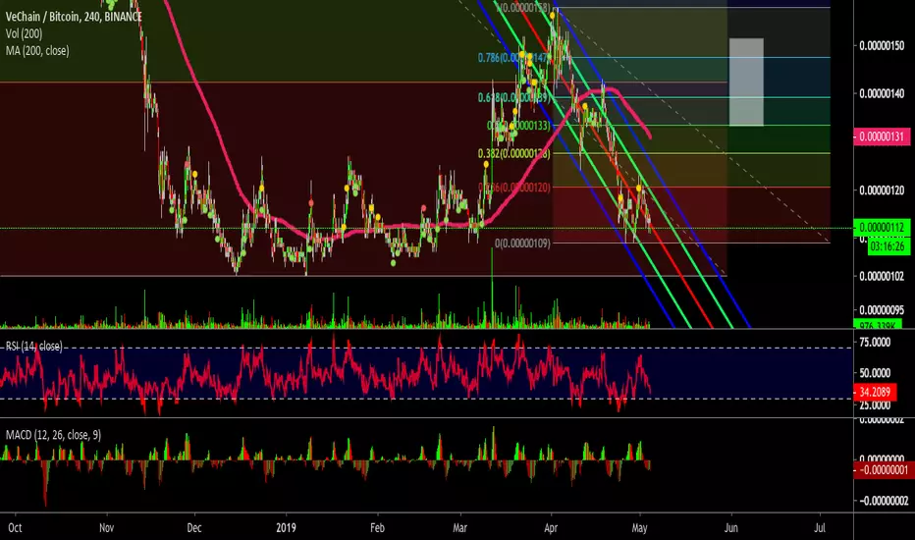Screen dimensions: 915x540
Task: Click the VeChain / Bitcoin, 240, BINANCE title
Action: [x=74, y=17]
